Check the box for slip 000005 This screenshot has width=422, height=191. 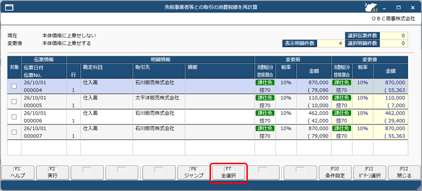click(14, 101)
